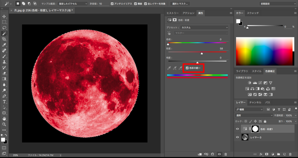Click the create new layer icon

pos(284,154)
